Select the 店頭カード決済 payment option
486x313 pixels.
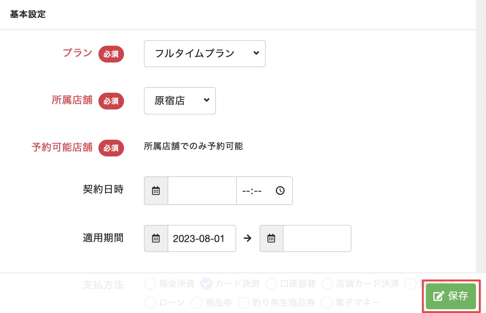[x=327, y=284]
